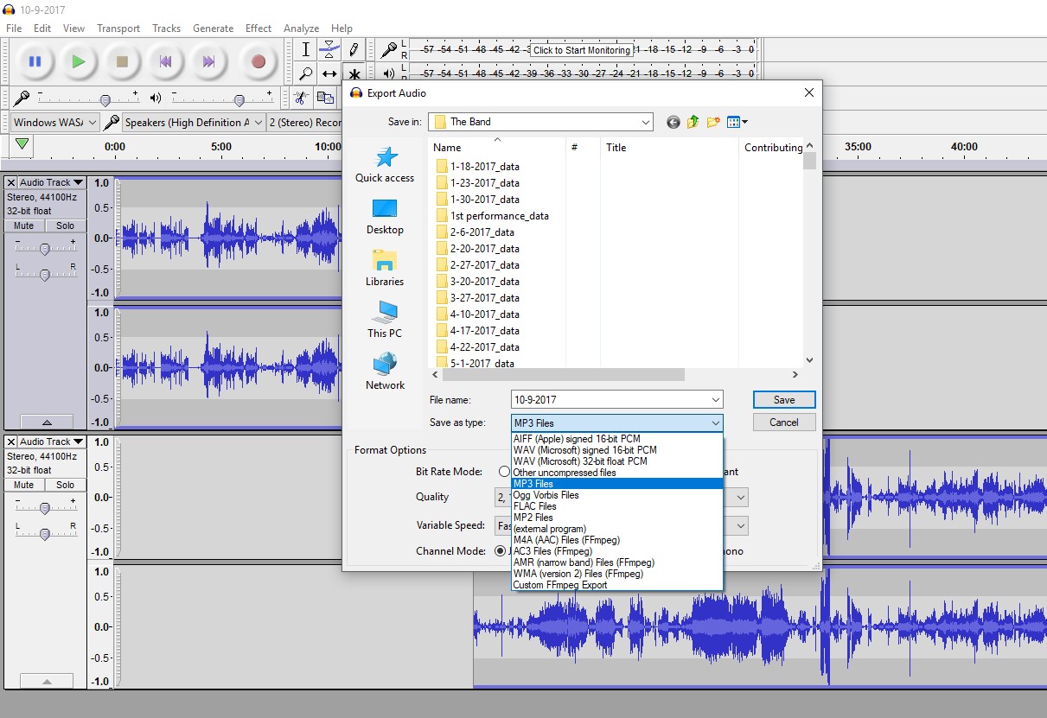Select the Draw pencil tool
Image resolution: width=1047 pixels, height=718 pixels.
click(354, 49)
